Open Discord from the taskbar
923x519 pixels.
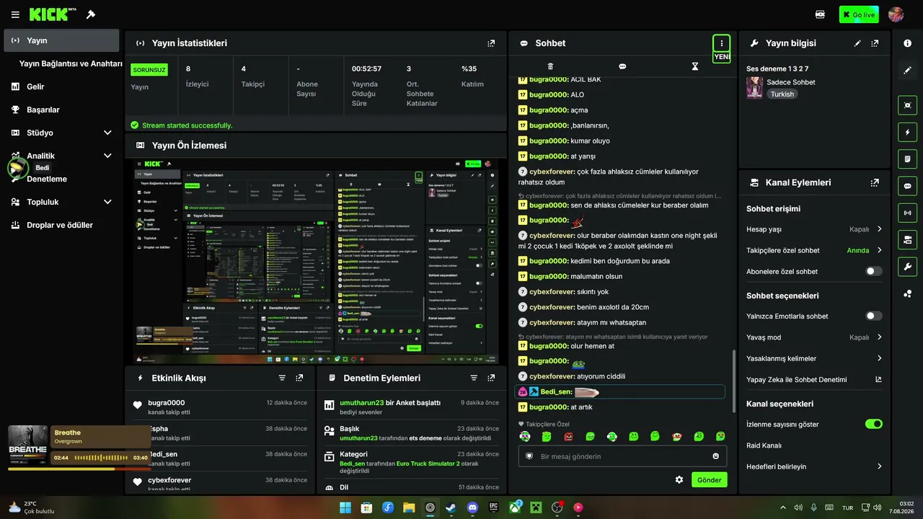[472, 507]
